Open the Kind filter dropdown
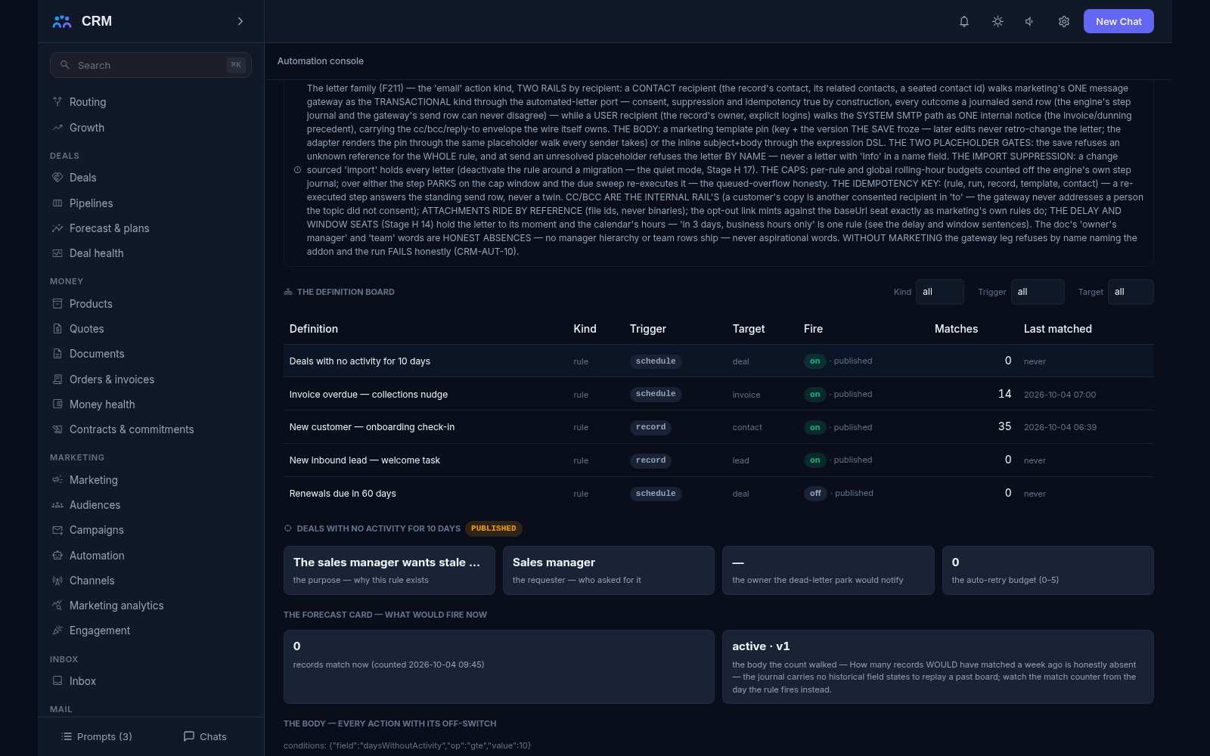1210x756 pixels. tap(940, 292)
